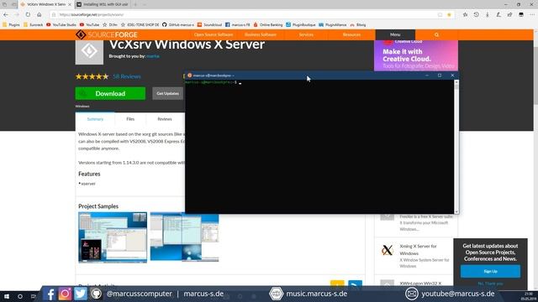This screenshot has height=302, width=538.
Task: Click the blue Sign Up button
Action: pos(490,271)
